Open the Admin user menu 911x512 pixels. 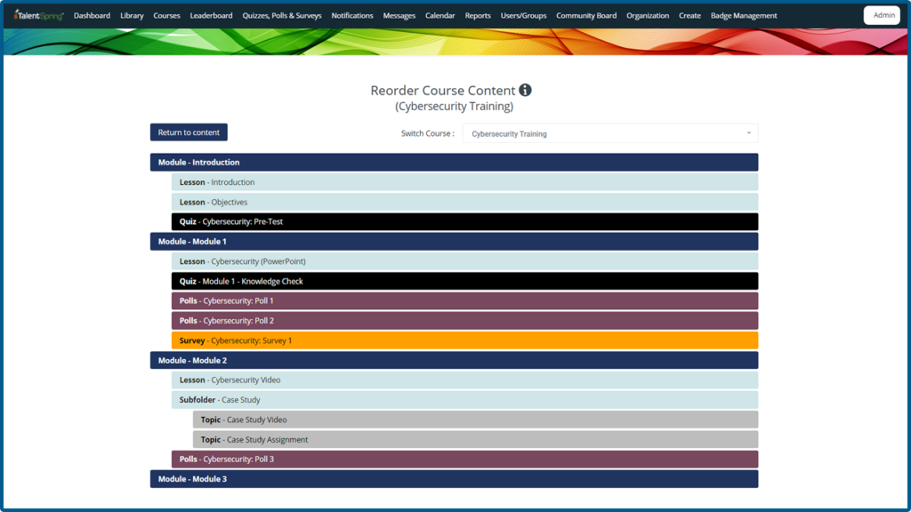click(882, 15)
